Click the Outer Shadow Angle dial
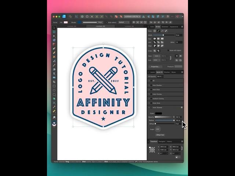This screenshot has width=235, height=176. pyautogui.click(x=158, y=129)
